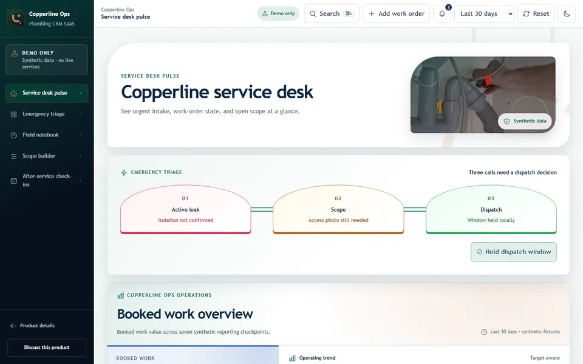Go to Emergency triage page
This screenshot has height=364, width=583.
(47, 115)
